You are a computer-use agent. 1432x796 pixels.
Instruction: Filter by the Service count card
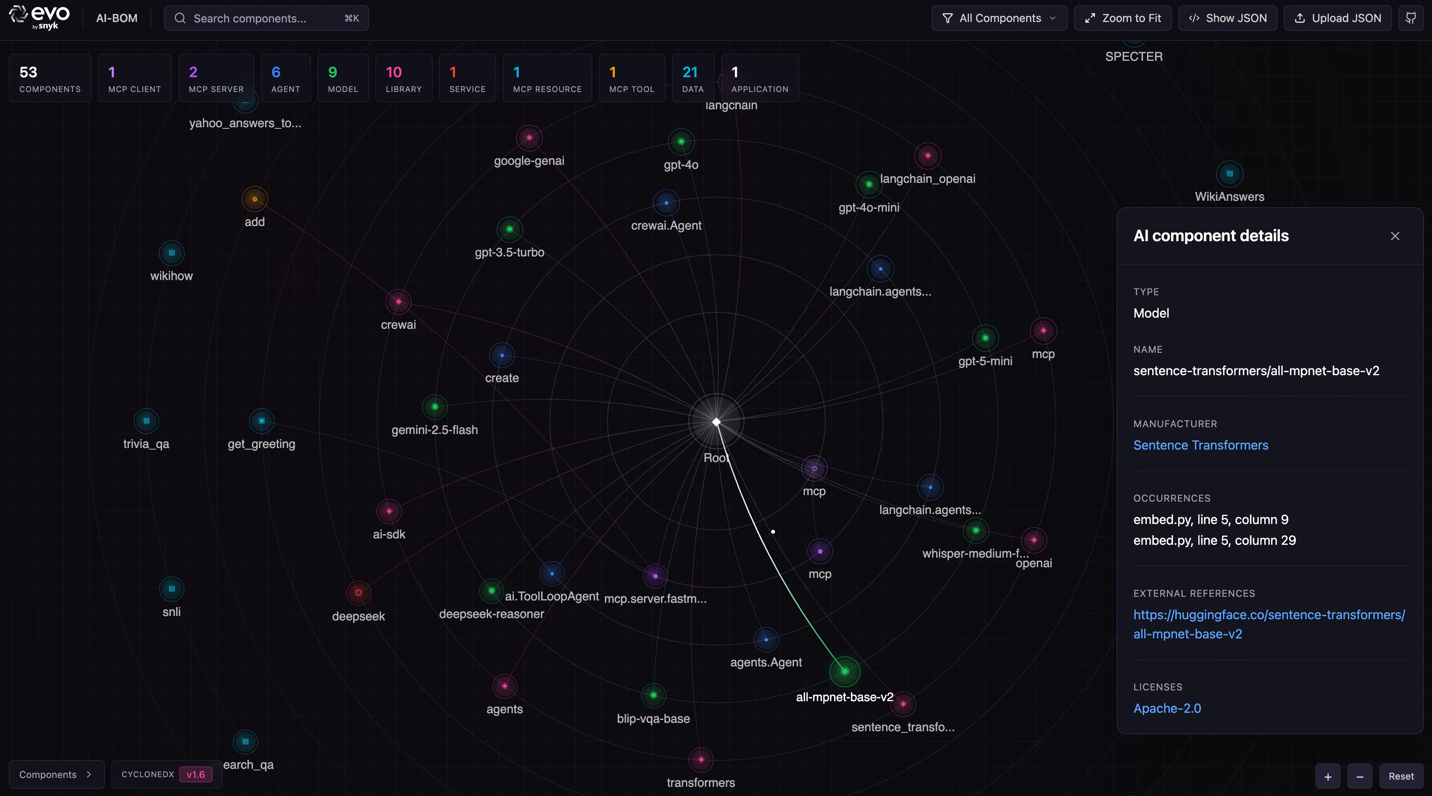pos(467,78)
